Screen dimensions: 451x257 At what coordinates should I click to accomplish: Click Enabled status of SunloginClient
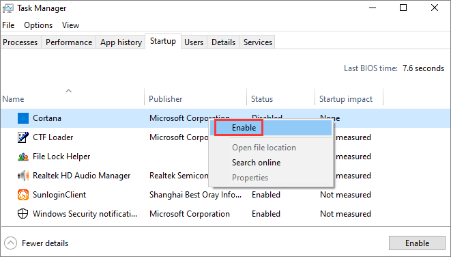pos(266,195)
